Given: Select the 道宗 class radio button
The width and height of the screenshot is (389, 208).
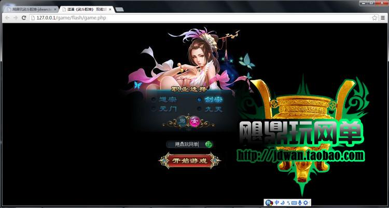Looking at the screenshot, I should 154,99.
